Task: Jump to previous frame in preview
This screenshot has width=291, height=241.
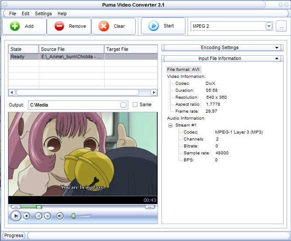Action: point(38,216)
